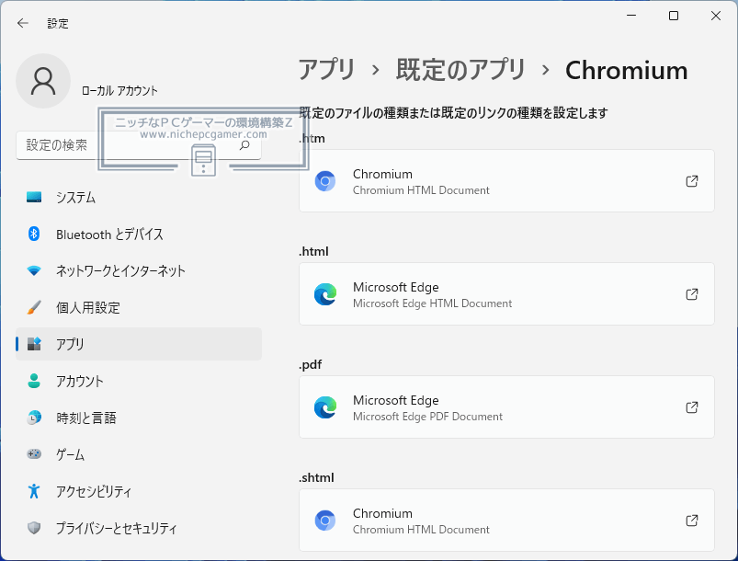This screenshot has width=738, height=561.
Task: Click the ローカル アカウント label
Action: click(x=119, y=90)
